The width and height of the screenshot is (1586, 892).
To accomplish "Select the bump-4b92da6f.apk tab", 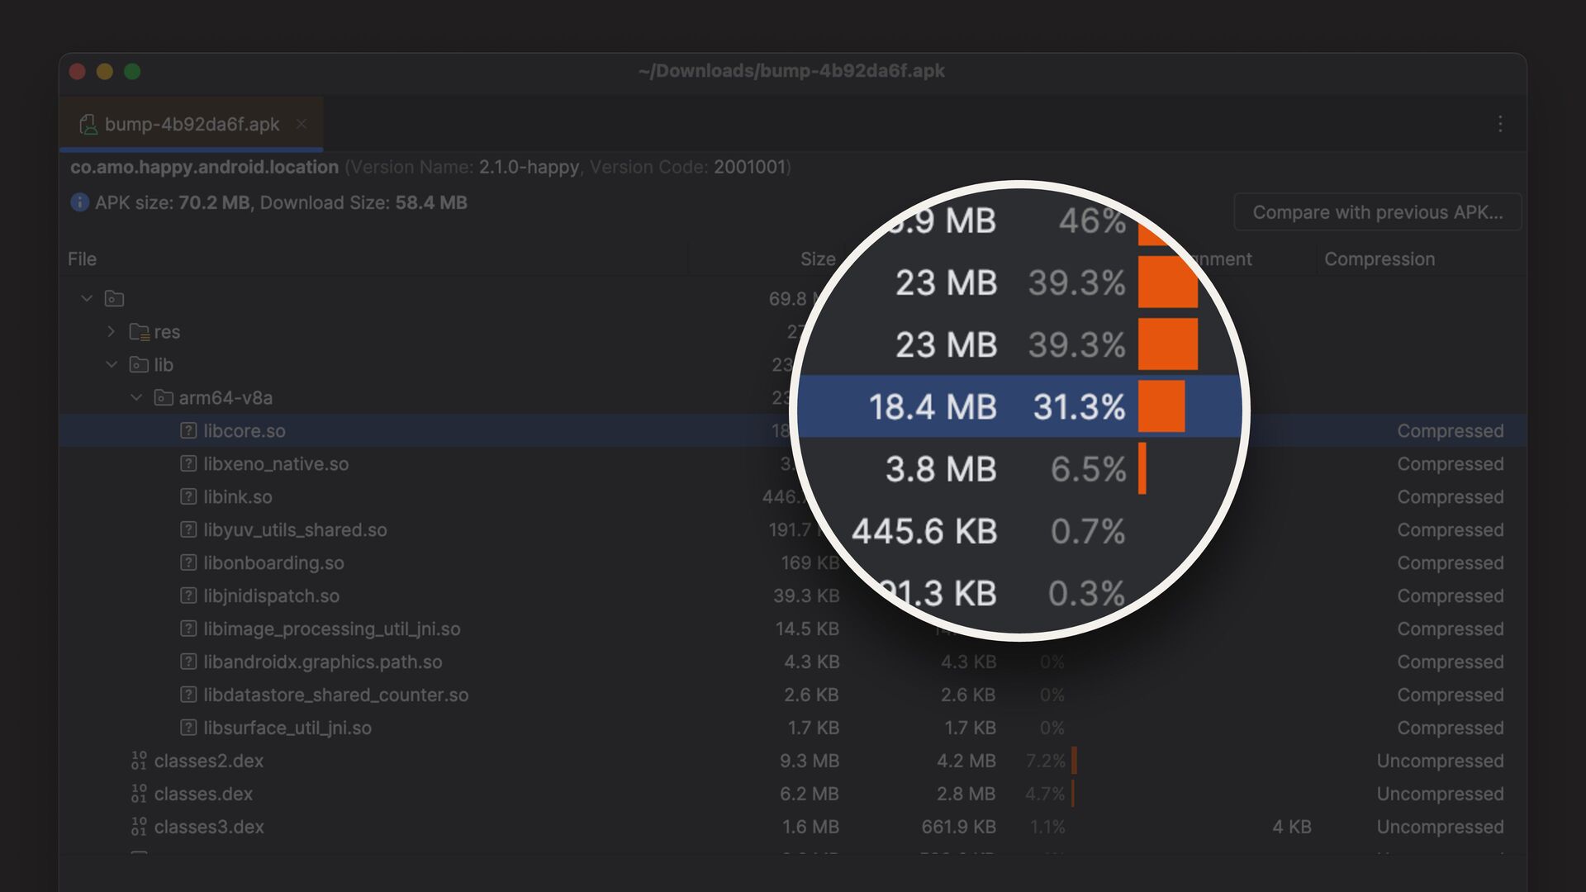I will pos(192,125).
